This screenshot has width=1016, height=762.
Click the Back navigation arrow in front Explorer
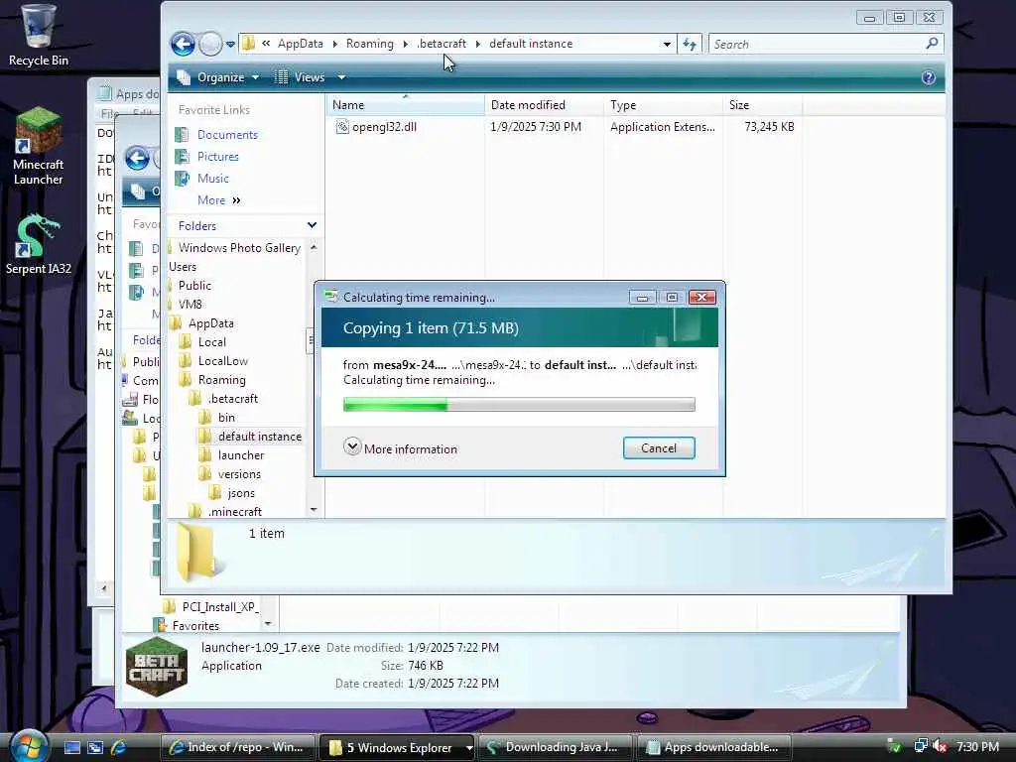click(183, 44)
